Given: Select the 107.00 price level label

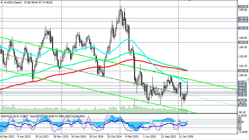Looking at the screenshot, I should (x=243, y=28).
